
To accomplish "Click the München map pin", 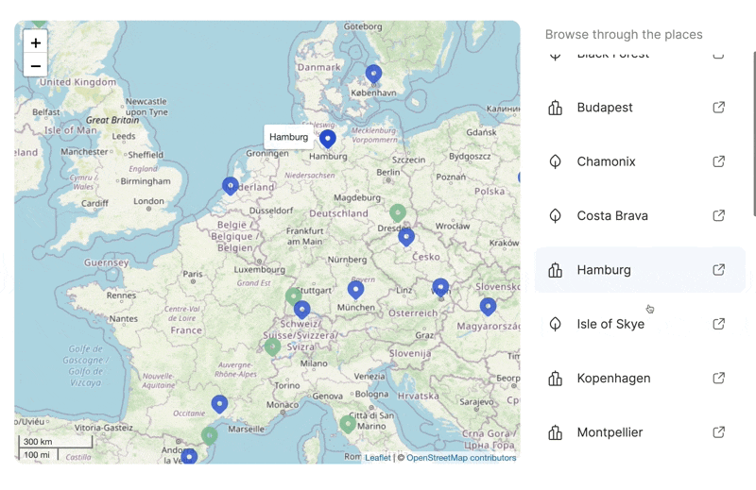I will (x=356, y=290).
